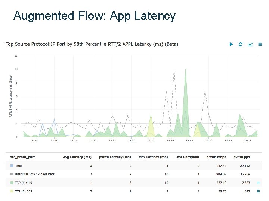Click the 35,969 pps value
This screenshot has width=269, height=201.
point(245,174)
